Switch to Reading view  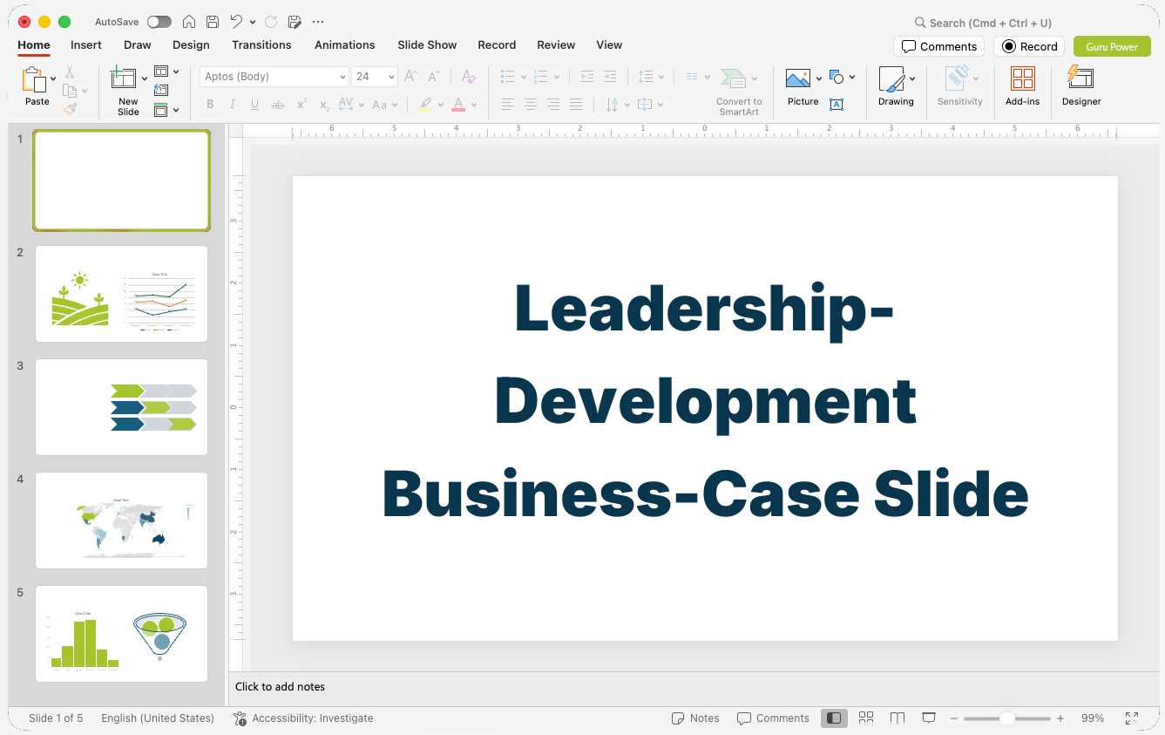tap(897, 718)
